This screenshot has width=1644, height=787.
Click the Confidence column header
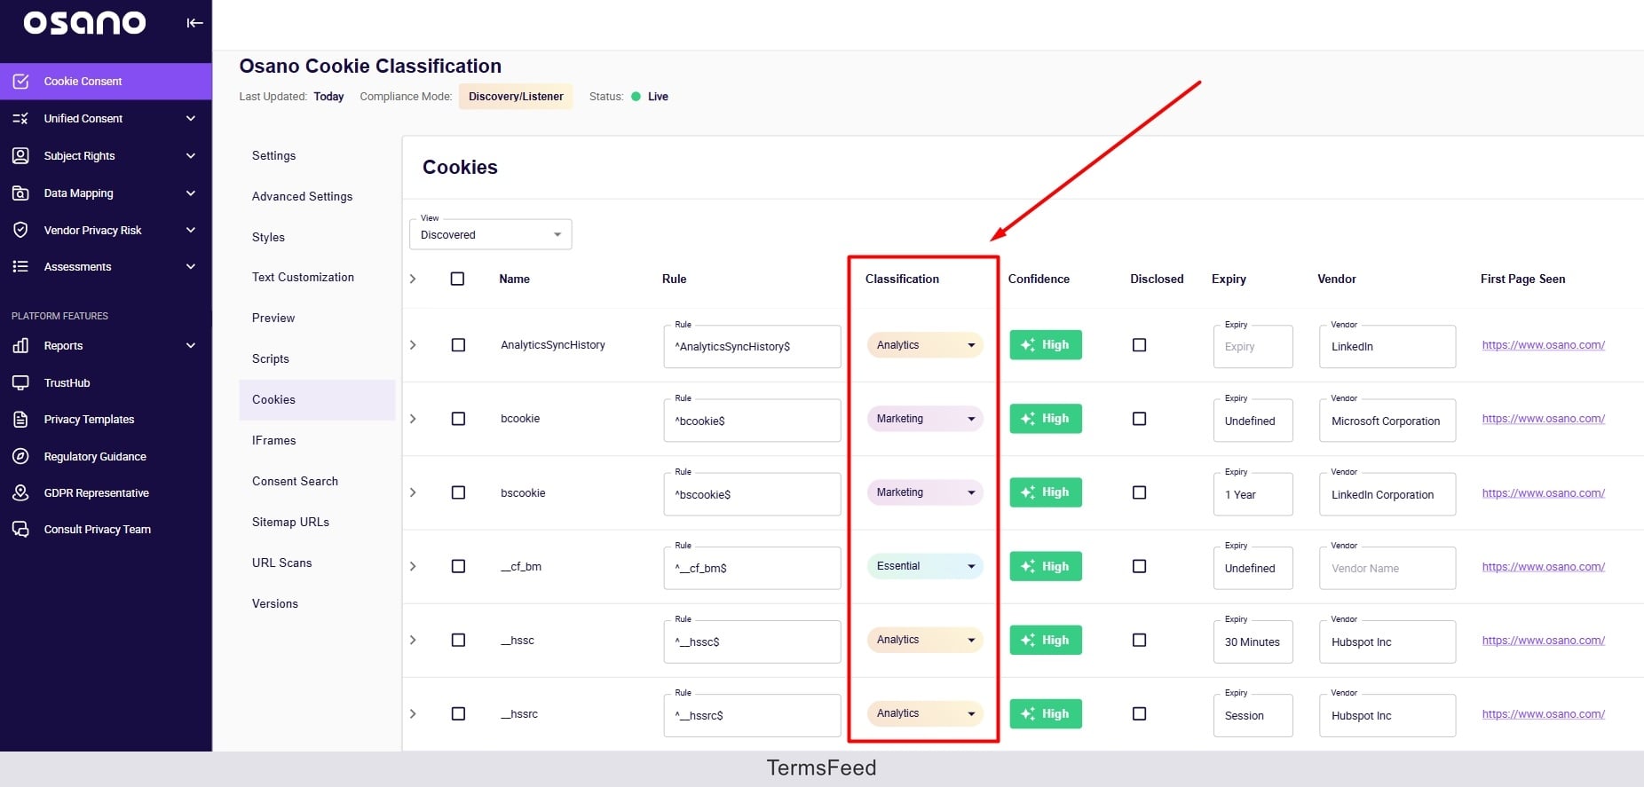(x=1039, y=279)
